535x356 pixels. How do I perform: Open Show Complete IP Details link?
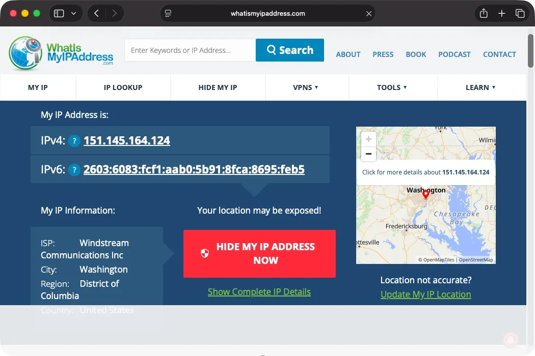tap(259, 292)
